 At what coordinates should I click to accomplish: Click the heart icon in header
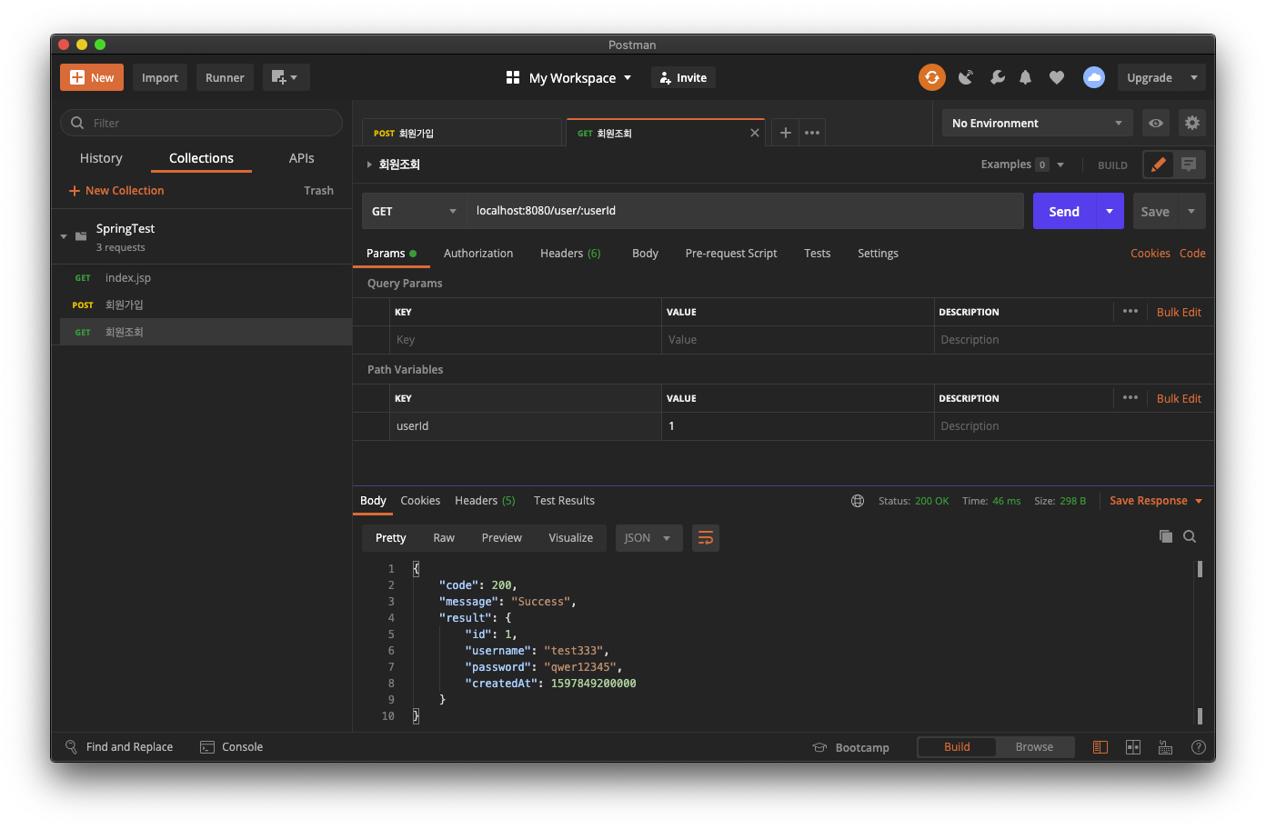coord(1057,77)
